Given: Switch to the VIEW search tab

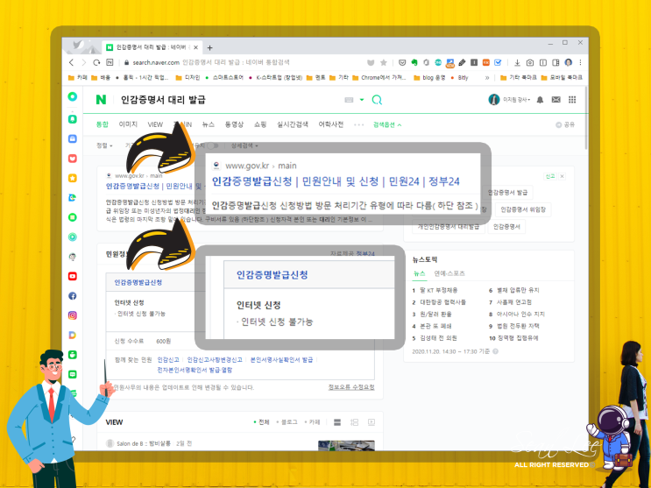Looking at the screenshot, I should [x=155, y=124].
